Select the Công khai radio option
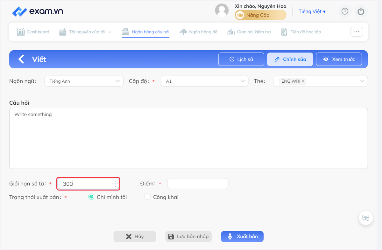The width and height of the screenshot is (382, 250). tap(147, 197)
